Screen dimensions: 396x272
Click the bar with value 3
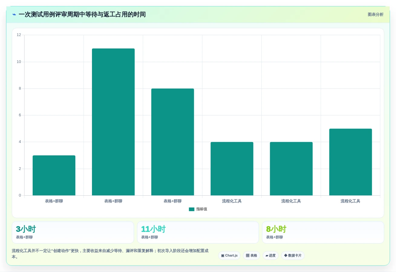54,175
